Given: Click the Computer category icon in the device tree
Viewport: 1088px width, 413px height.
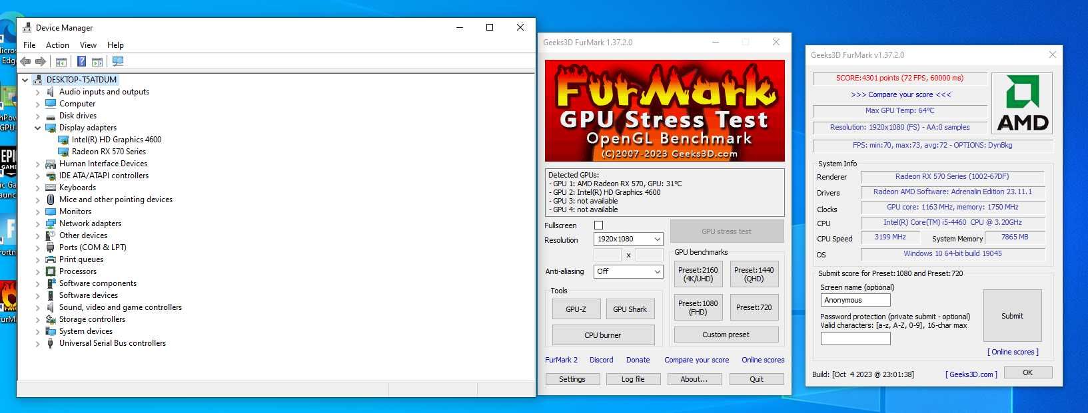Looking at the screenshot, I should pyautogui.click(x=51, y=104).
